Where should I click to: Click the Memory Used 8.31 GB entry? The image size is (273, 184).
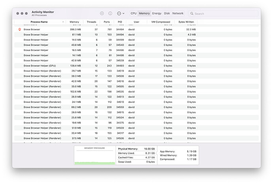pyautogui.click(x=136, y=153)
